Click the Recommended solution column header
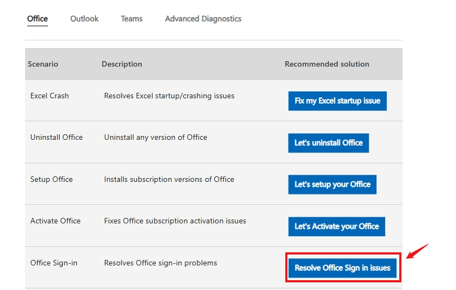 tap(327, 64)
